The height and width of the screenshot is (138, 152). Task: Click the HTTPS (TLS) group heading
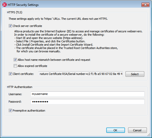(15, 12)
